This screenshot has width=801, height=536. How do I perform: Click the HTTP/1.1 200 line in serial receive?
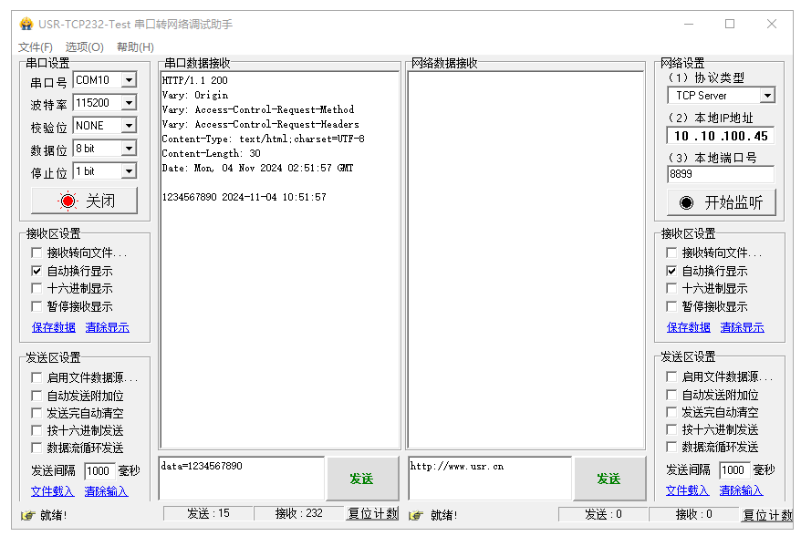coord(194,80)
